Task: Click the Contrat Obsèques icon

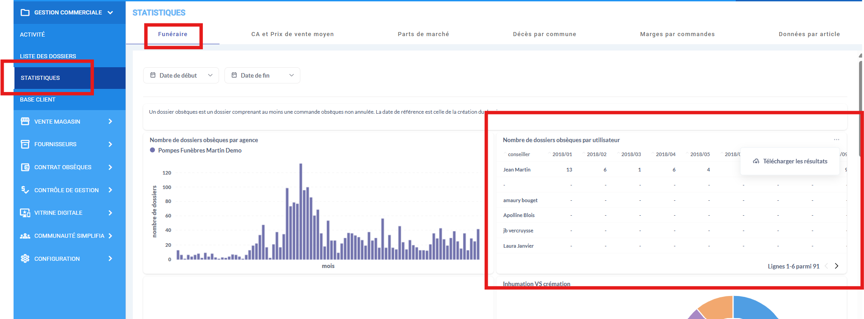Action: [25, 167]
